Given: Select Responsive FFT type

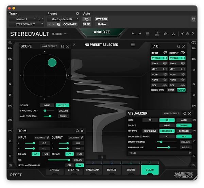Looking at the screenshot, I should click(150, 131).
